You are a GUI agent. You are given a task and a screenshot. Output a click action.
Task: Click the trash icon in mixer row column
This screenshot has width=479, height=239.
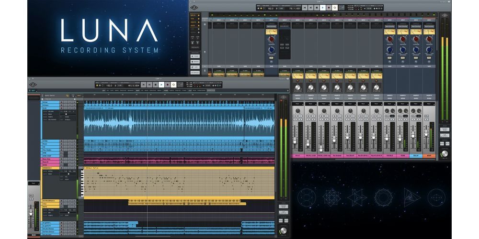click(x=205, y=52)
